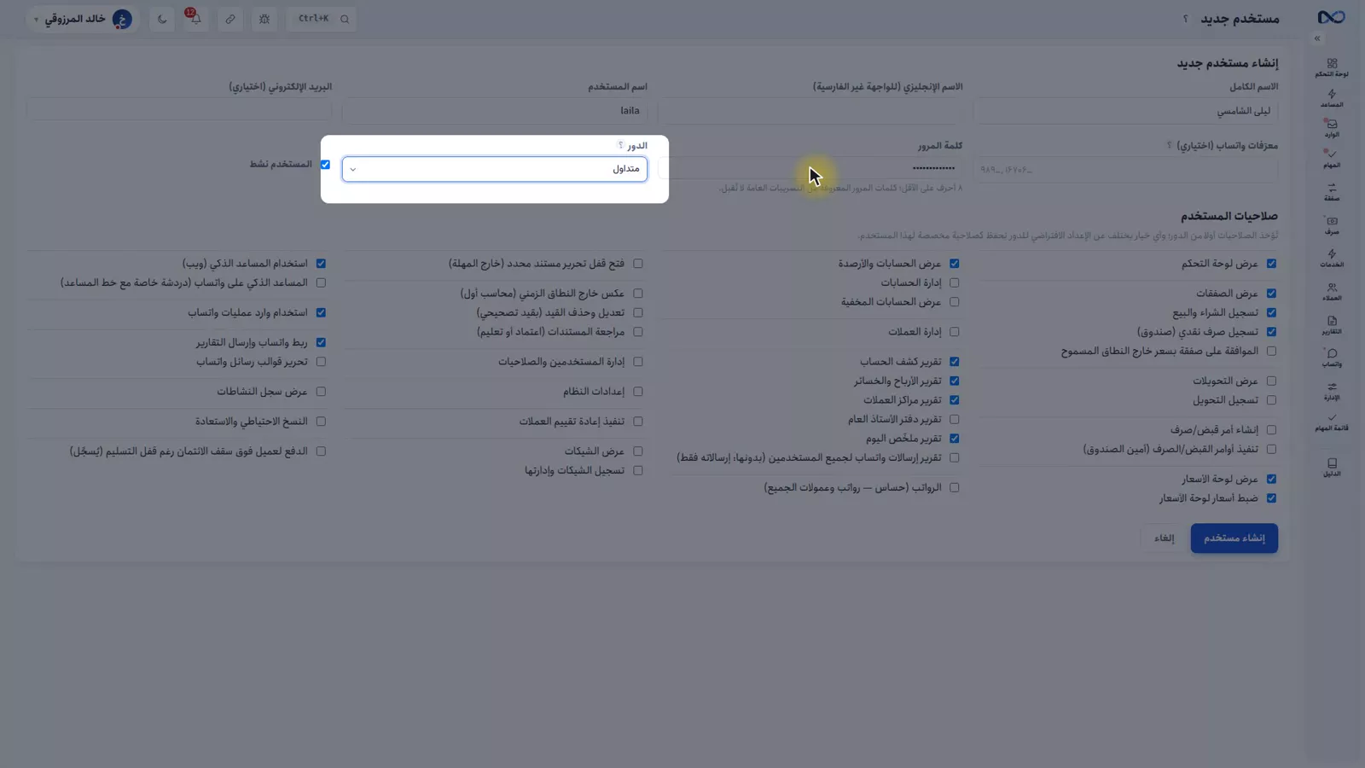
Task: Open خالد المرزوقي user account menu
Action: [x=83, y=19]
